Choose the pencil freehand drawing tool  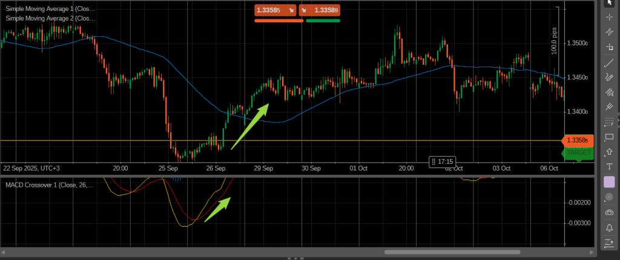pyautogui.click(x=608, y=77)
